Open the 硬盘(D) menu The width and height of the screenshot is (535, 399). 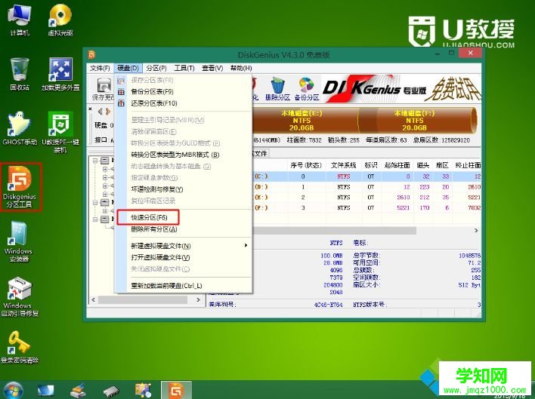click(128, 69)
